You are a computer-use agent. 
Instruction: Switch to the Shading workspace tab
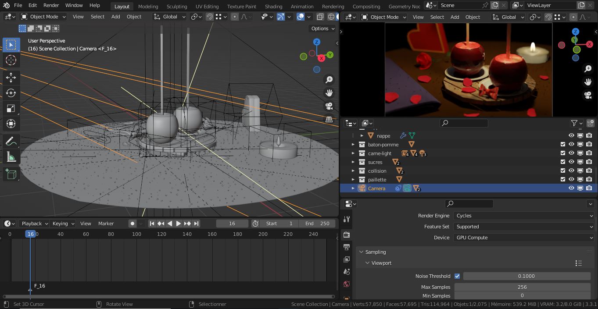[x=273, y=6]
